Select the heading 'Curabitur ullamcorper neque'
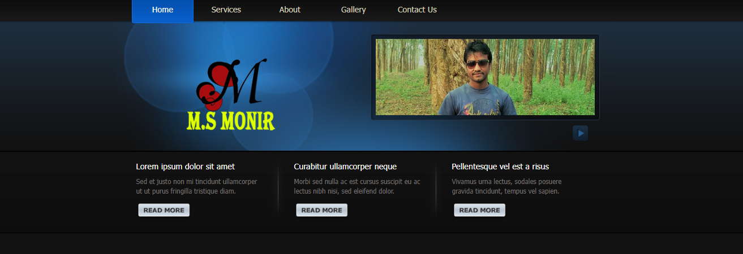Image resolution: width=743 pixels, height=254 pixels. [345, 167]
